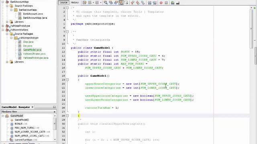Click the editor vertical scrollbar thumb
The image size is (257, 144).
click(251, 29)
